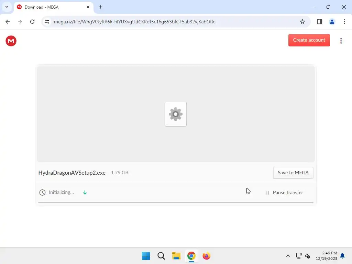The image size is (352, 264).
Task: Click the Initializing... status text
Action: coord(61,192)
